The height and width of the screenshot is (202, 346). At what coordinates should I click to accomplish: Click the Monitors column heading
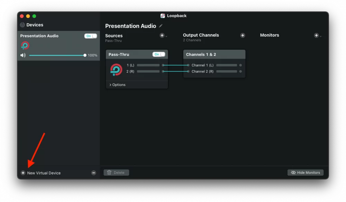(270, 35)
